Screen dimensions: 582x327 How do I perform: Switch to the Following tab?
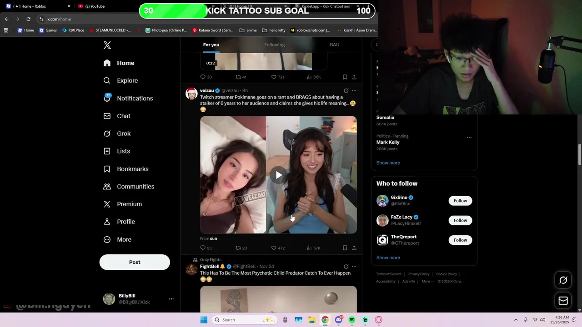275,45
